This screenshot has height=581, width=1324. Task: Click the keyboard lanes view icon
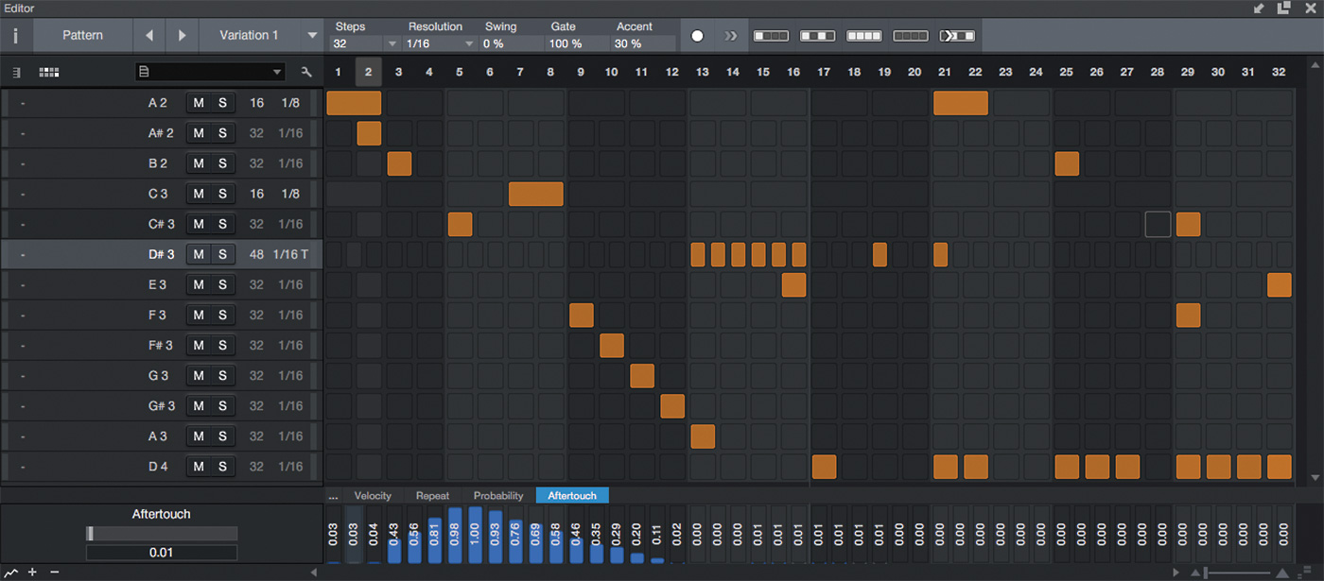tap(17, 72)
